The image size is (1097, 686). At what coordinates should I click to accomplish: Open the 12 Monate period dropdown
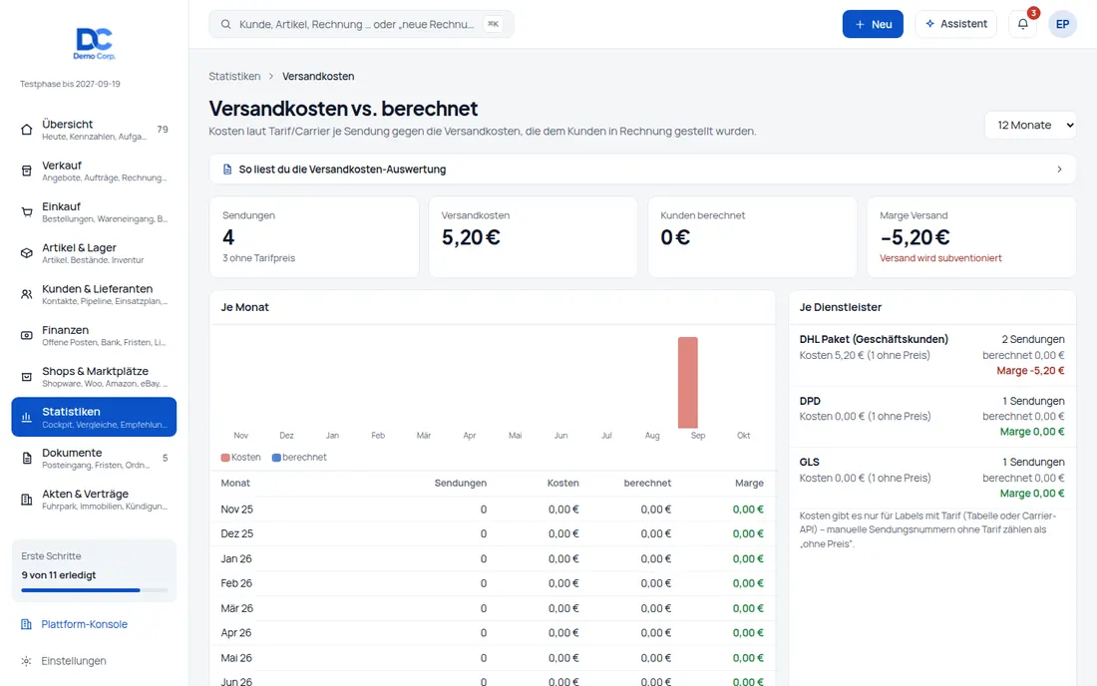tap(1030, 126)
